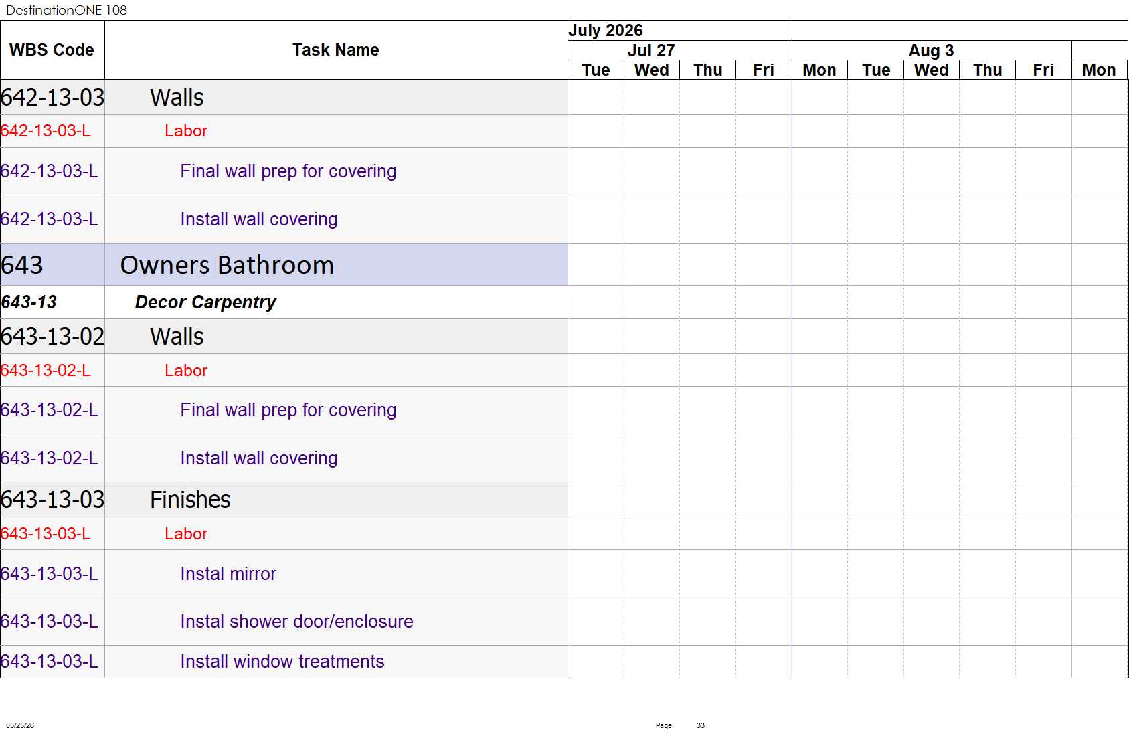Click the Aug 3 week header
Viewport: 1129px width, 734px height.
[931, 51]
